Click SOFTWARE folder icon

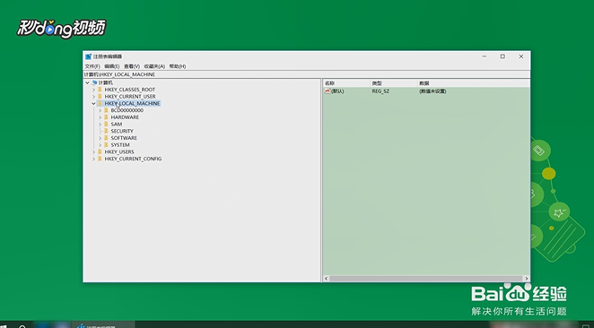pos(106,138)
